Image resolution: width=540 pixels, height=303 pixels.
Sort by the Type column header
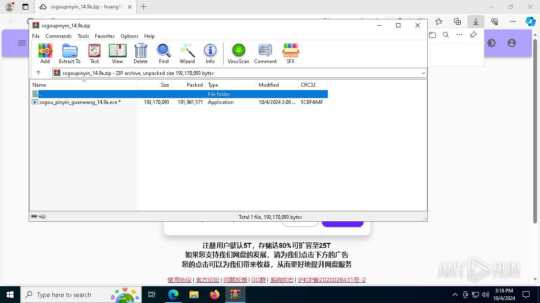[x=230, y=85]
